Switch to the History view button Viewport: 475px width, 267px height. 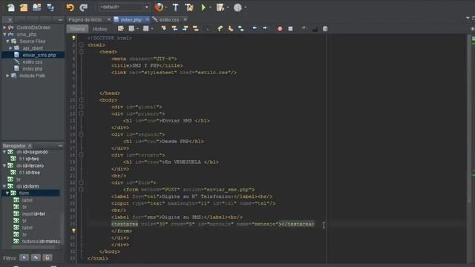[x=100, y=29]
